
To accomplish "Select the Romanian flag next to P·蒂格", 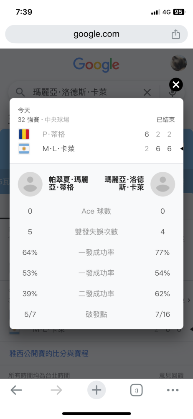I will (24, 134).
